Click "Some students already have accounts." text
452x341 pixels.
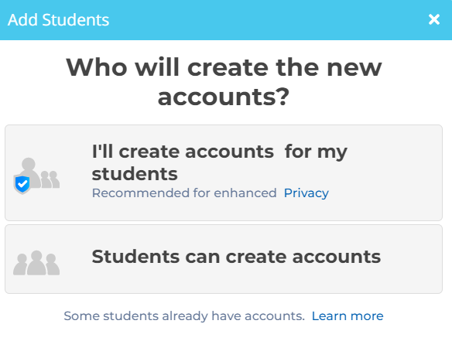pyautogui.click(x=184, y=316)
